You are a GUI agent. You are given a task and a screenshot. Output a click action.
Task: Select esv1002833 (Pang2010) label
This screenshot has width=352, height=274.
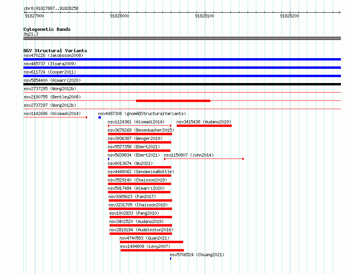[134, 213]
